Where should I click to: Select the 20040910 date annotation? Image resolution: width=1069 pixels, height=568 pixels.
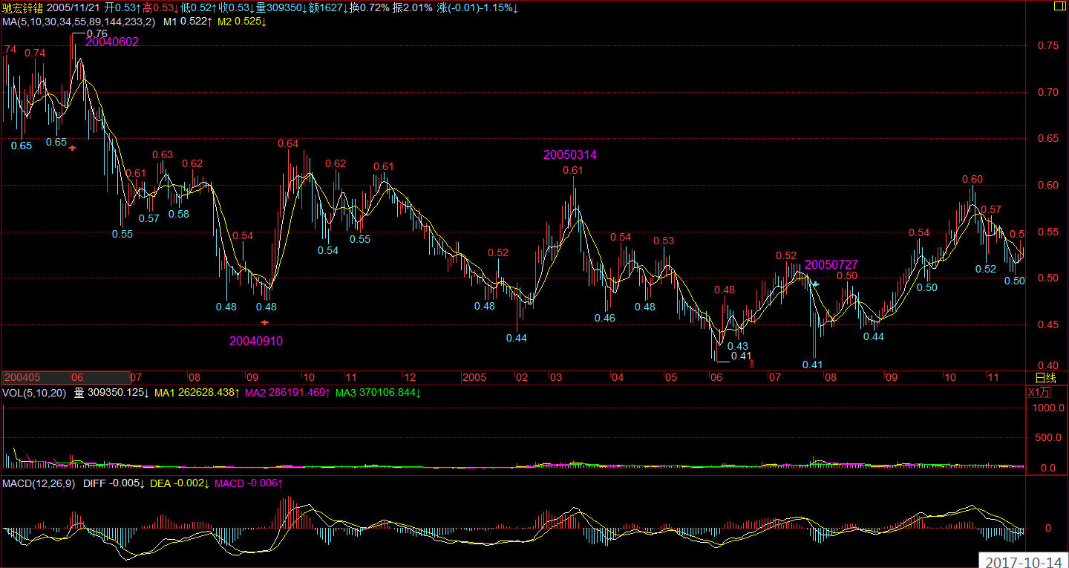point(256,342)
